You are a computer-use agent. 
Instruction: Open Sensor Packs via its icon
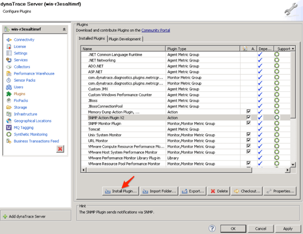9,80
